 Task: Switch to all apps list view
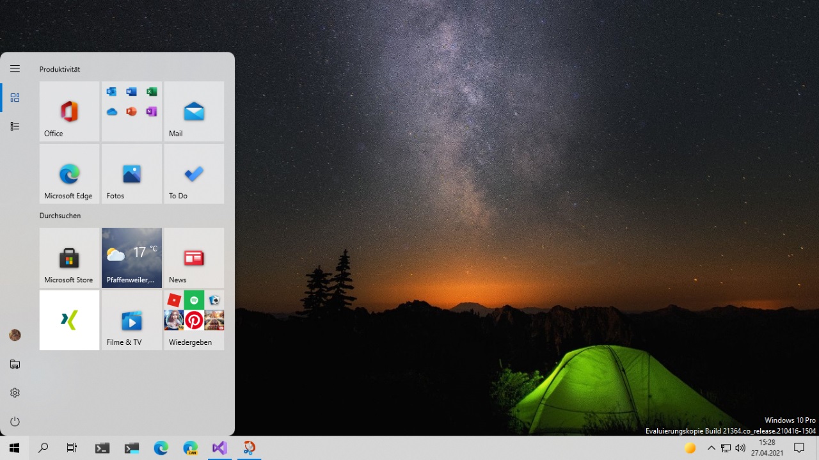[x=15, y=127]
